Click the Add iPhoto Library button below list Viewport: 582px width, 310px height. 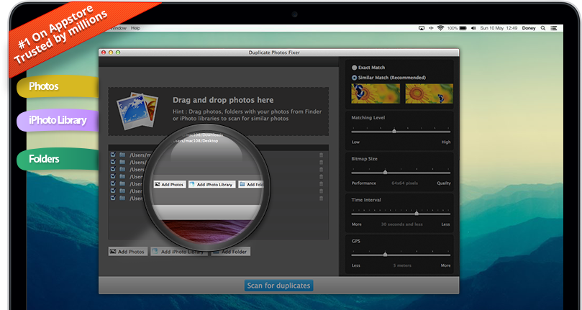(179, 251)
